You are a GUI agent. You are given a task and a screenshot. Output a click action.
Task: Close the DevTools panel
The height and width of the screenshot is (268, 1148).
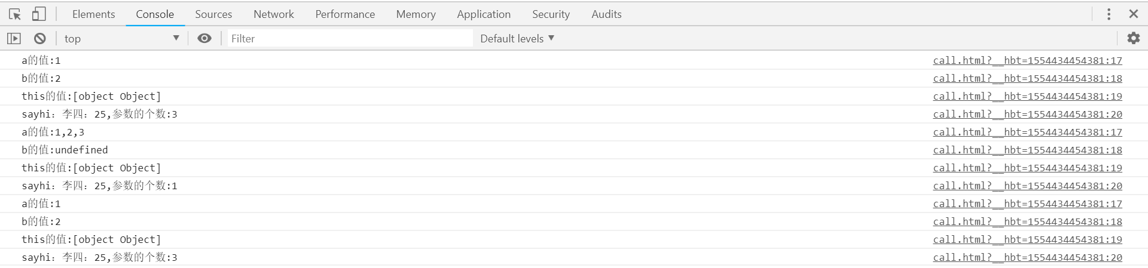click(x=1133, y=14)
